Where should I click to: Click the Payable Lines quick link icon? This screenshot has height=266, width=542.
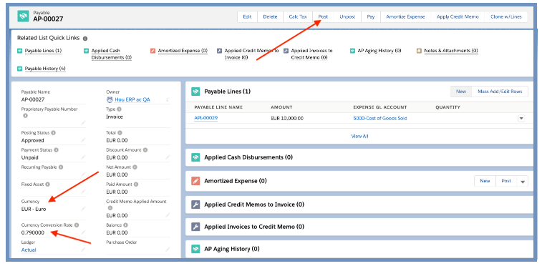coord(20,51)
